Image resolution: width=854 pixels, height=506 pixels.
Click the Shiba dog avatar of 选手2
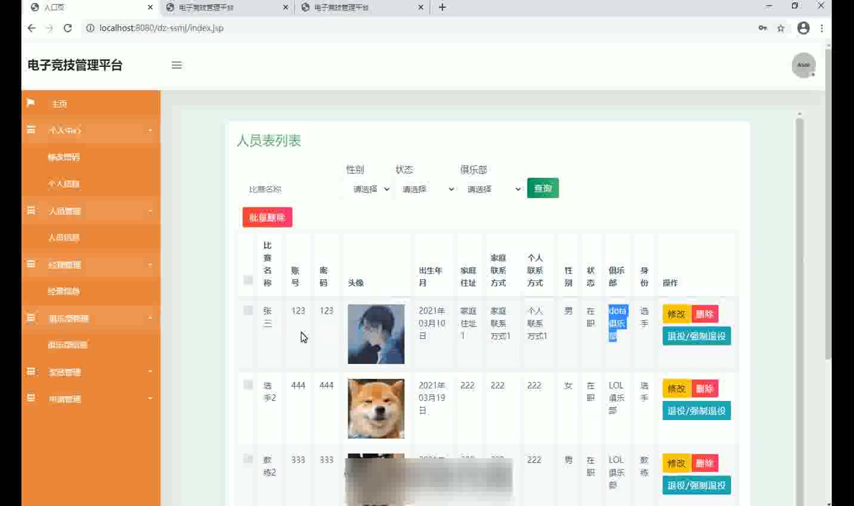376,409
